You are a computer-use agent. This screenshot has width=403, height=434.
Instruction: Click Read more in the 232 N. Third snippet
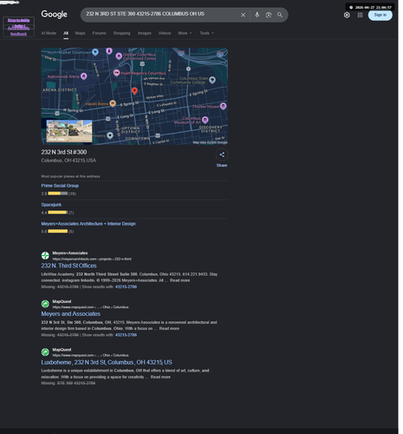[x=181, y=280]
